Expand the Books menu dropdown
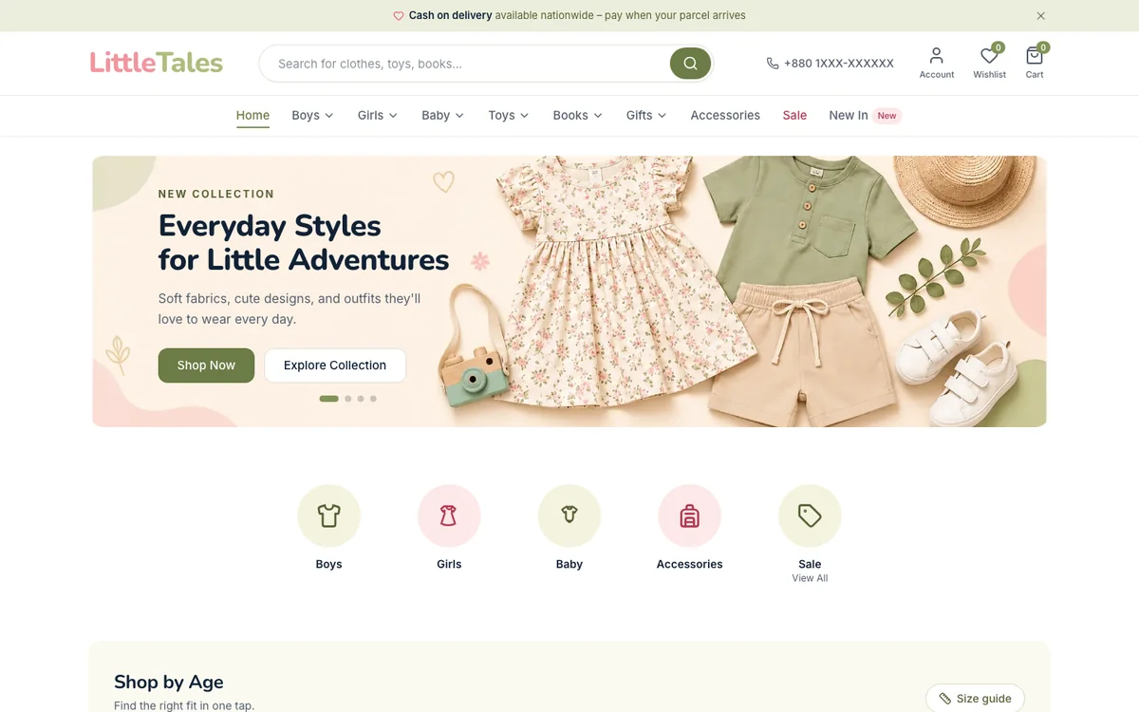 tap(578, 115)
